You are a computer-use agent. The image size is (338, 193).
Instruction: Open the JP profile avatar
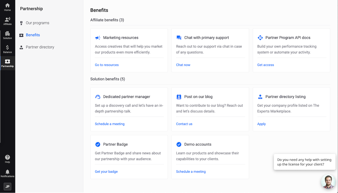pyautogui.click(x=7, y=187)
